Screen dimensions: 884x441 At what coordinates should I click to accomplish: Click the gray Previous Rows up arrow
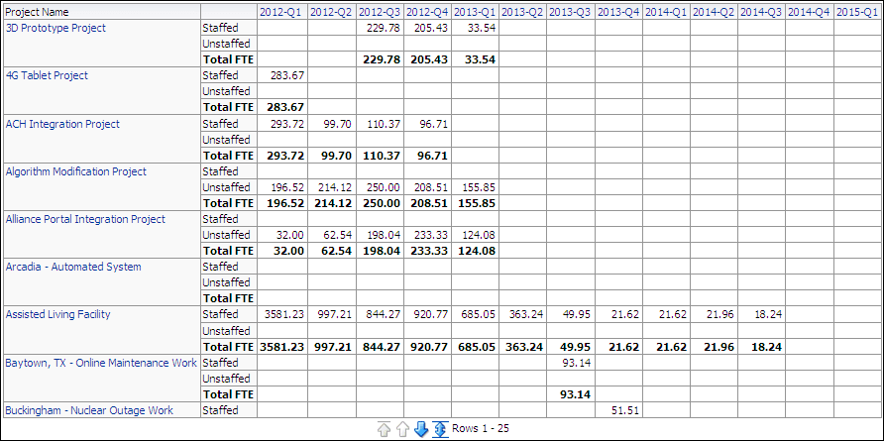point(402,430)
